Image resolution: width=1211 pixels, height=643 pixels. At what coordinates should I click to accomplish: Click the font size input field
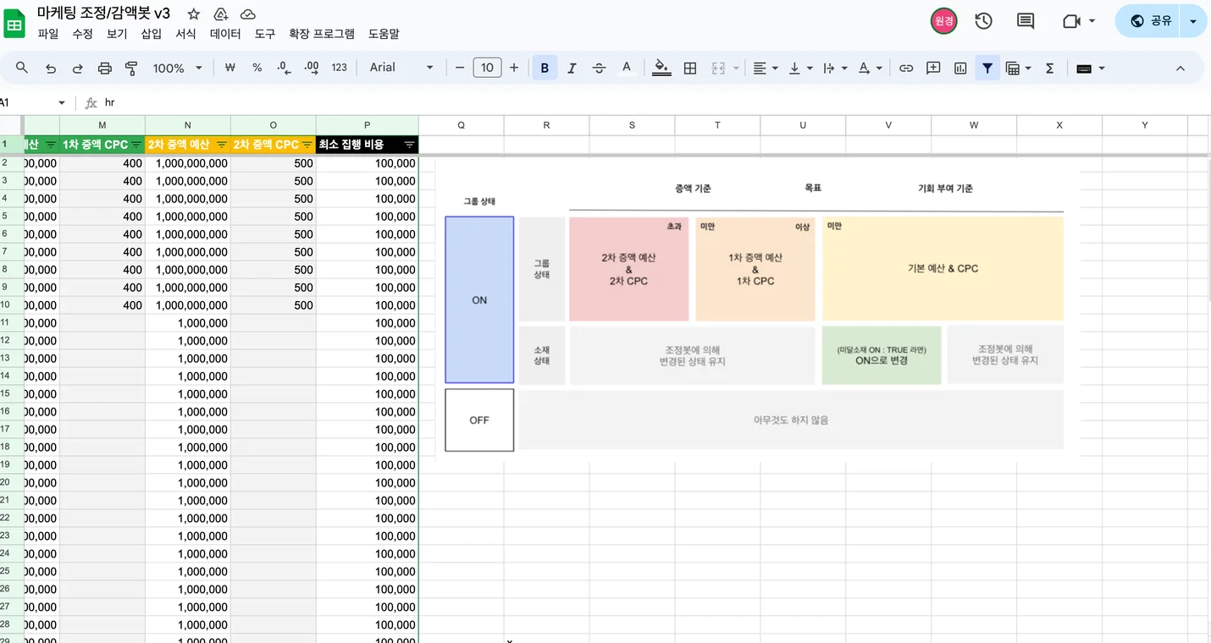(x=487, y=68)
